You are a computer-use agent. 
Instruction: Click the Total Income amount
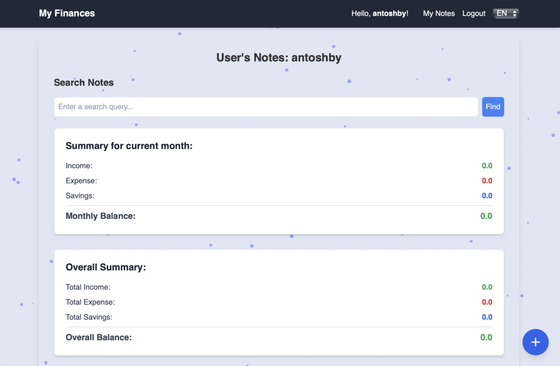coord(487,287)
